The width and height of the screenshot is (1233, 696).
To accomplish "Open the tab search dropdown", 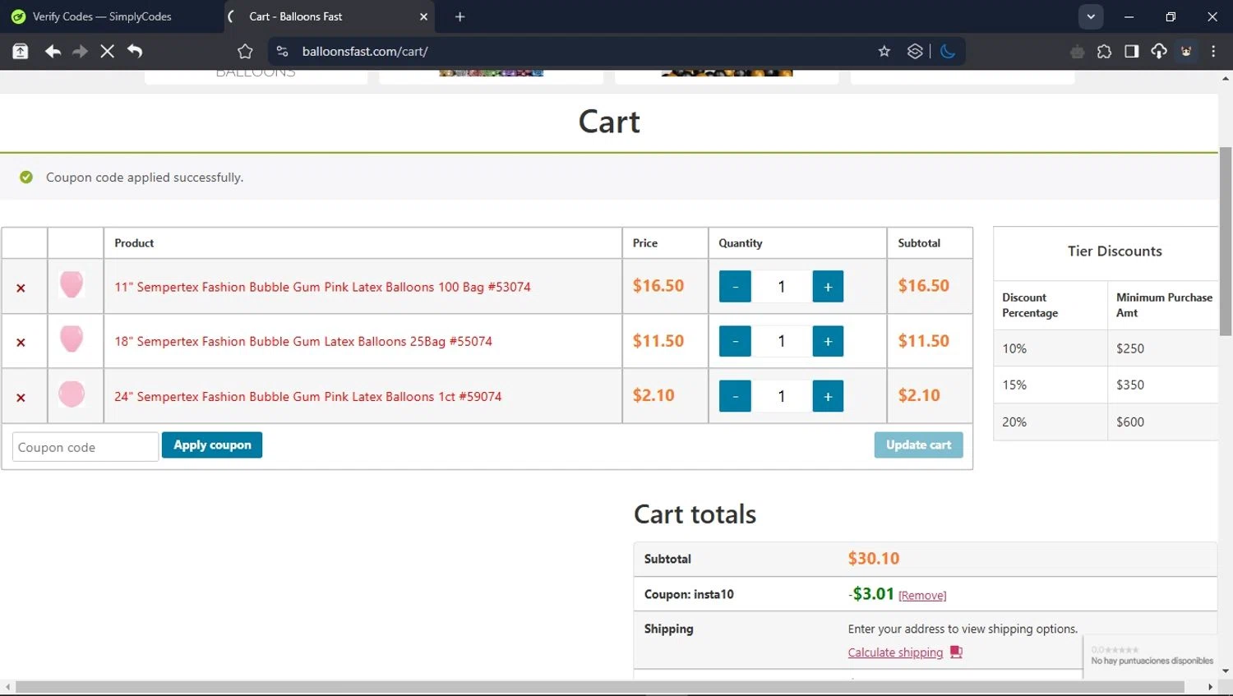I will [1091, 16].
